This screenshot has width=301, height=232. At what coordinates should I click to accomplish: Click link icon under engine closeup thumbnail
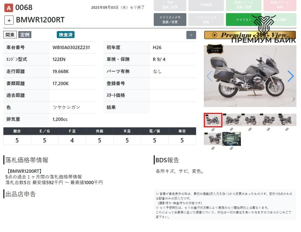(x=232, y=148)
